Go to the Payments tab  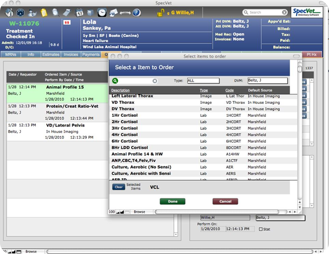[x=91, y=55]
